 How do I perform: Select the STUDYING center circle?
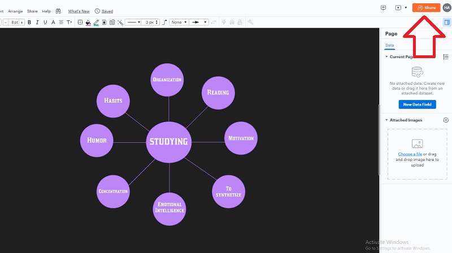168,142
